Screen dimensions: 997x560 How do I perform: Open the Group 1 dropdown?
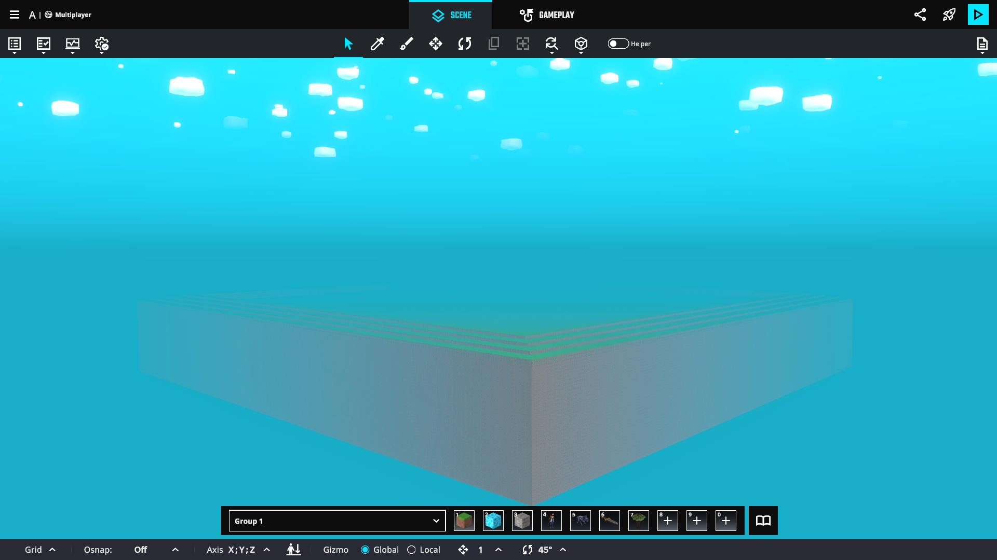pyautogui.click(x=338, y=521)
